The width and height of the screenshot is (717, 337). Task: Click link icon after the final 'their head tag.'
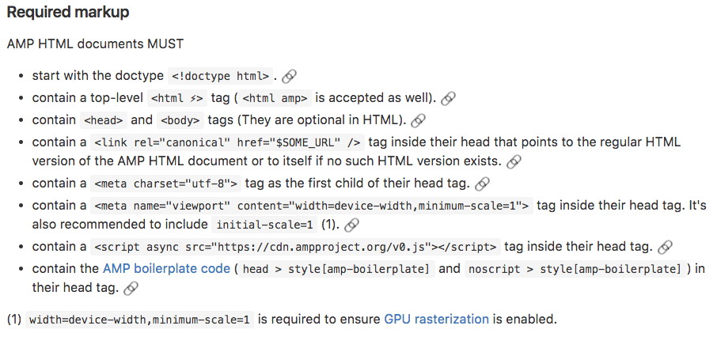pos(131,288)
